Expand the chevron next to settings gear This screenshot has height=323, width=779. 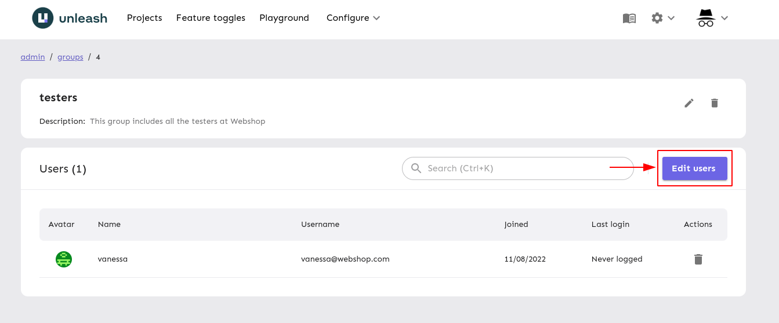[671, 19]
